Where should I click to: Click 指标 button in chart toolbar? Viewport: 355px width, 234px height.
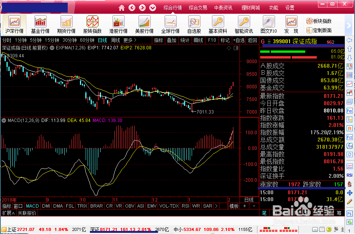point(158,40)
